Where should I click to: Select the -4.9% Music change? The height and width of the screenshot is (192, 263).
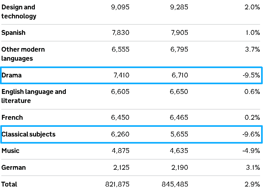[251, 151]
